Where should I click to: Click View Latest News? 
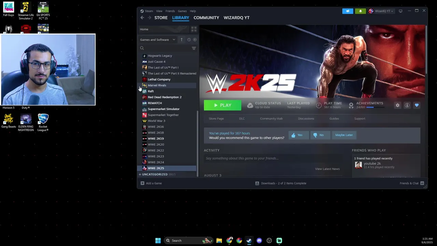pyautogui.click(x=327, y=169)
